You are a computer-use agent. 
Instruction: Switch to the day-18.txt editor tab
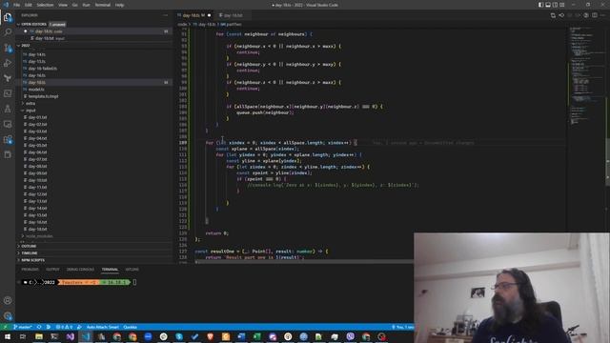(x=233, y=15)
